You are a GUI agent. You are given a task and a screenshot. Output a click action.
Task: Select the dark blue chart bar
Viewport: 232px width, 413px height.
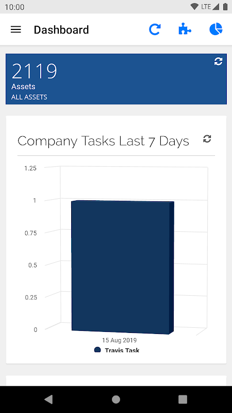(123, 267)
